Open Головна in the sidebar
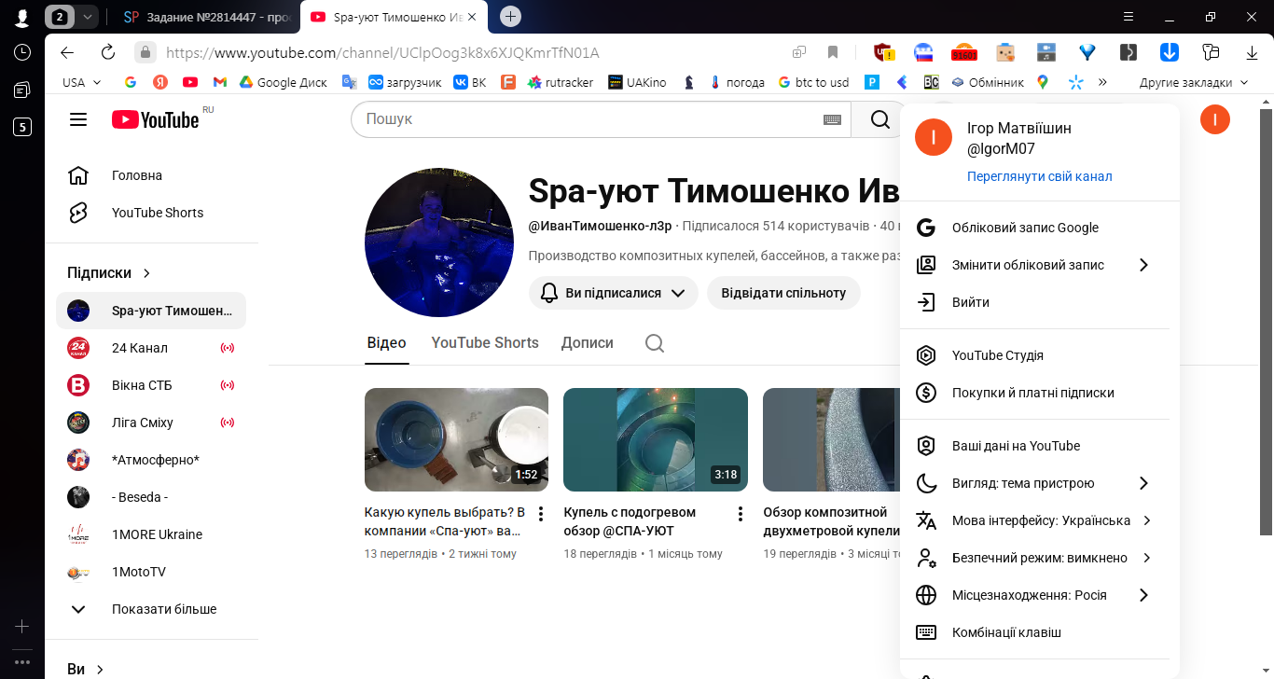Screen dimensions: 1274x679 151,175
